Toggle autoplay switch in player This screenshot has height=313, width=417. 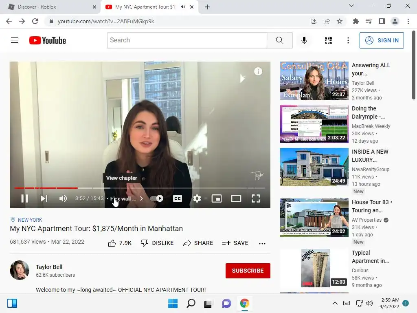(157, 198)
